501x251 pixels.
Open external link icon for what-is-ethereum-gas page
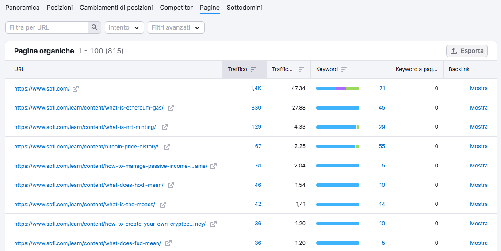(x=171, y=108)
